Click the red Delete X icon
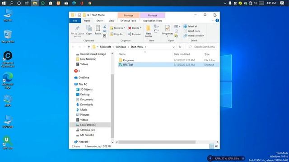The image size is (289, 162). click(x=130, y=28)
